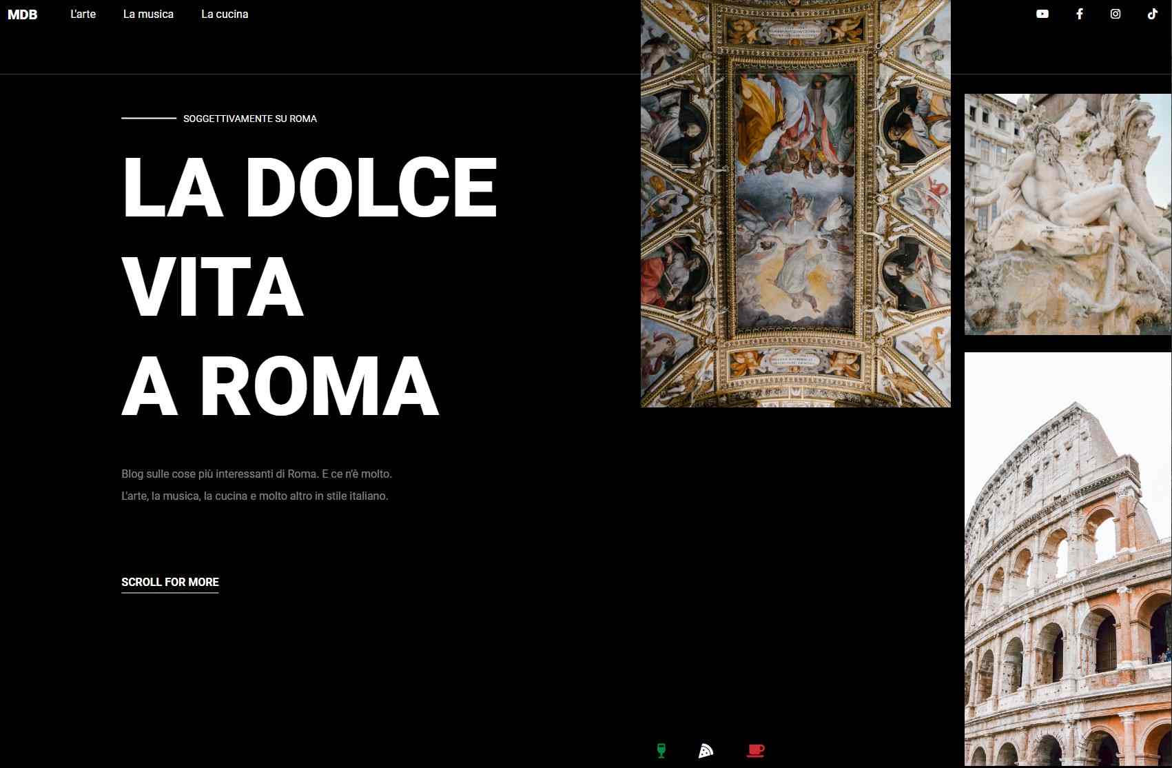View the marble fountain statue photo
This screenshot has width=1172, height=768.
(1068, 214)
